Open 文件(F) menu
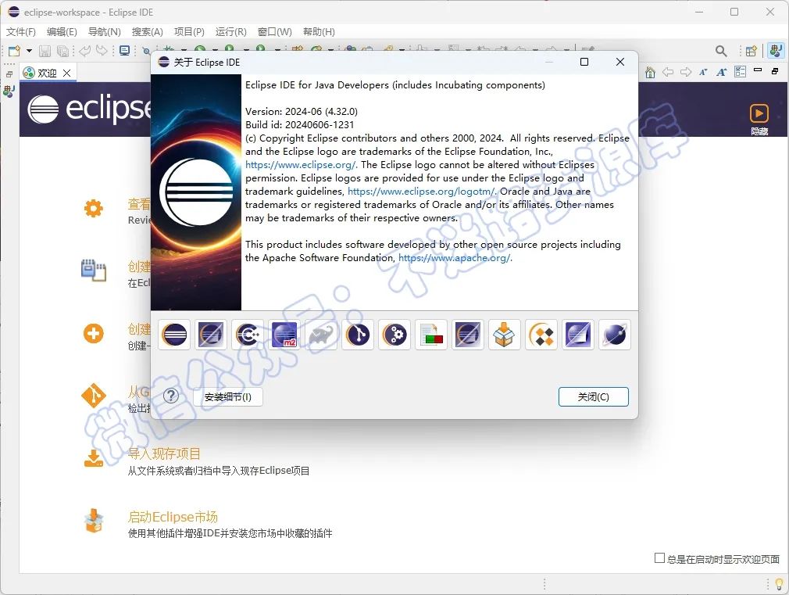 (x=21, y=32)
